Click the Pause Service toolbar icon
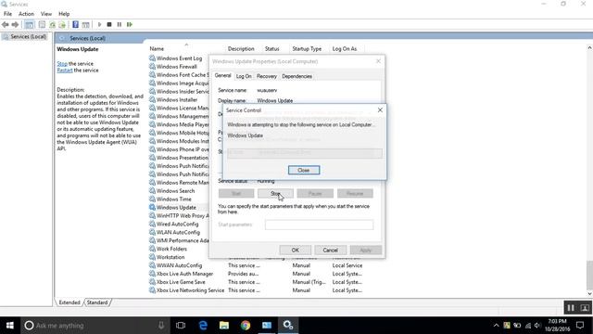The width and height of the screenshot is (593, 334). [x=120, y=25]
